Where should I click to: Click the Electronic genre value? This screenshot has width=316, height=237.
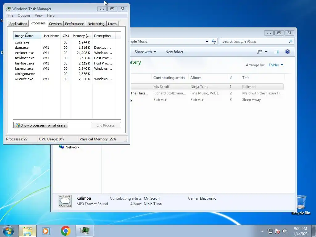208,198
